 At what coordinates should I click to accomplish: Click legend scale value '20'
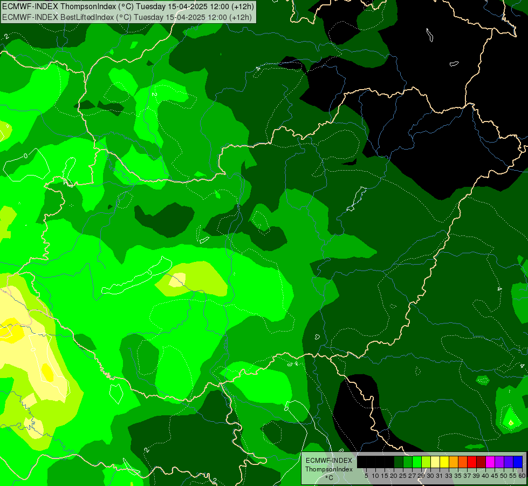click(x=394, y=476)
